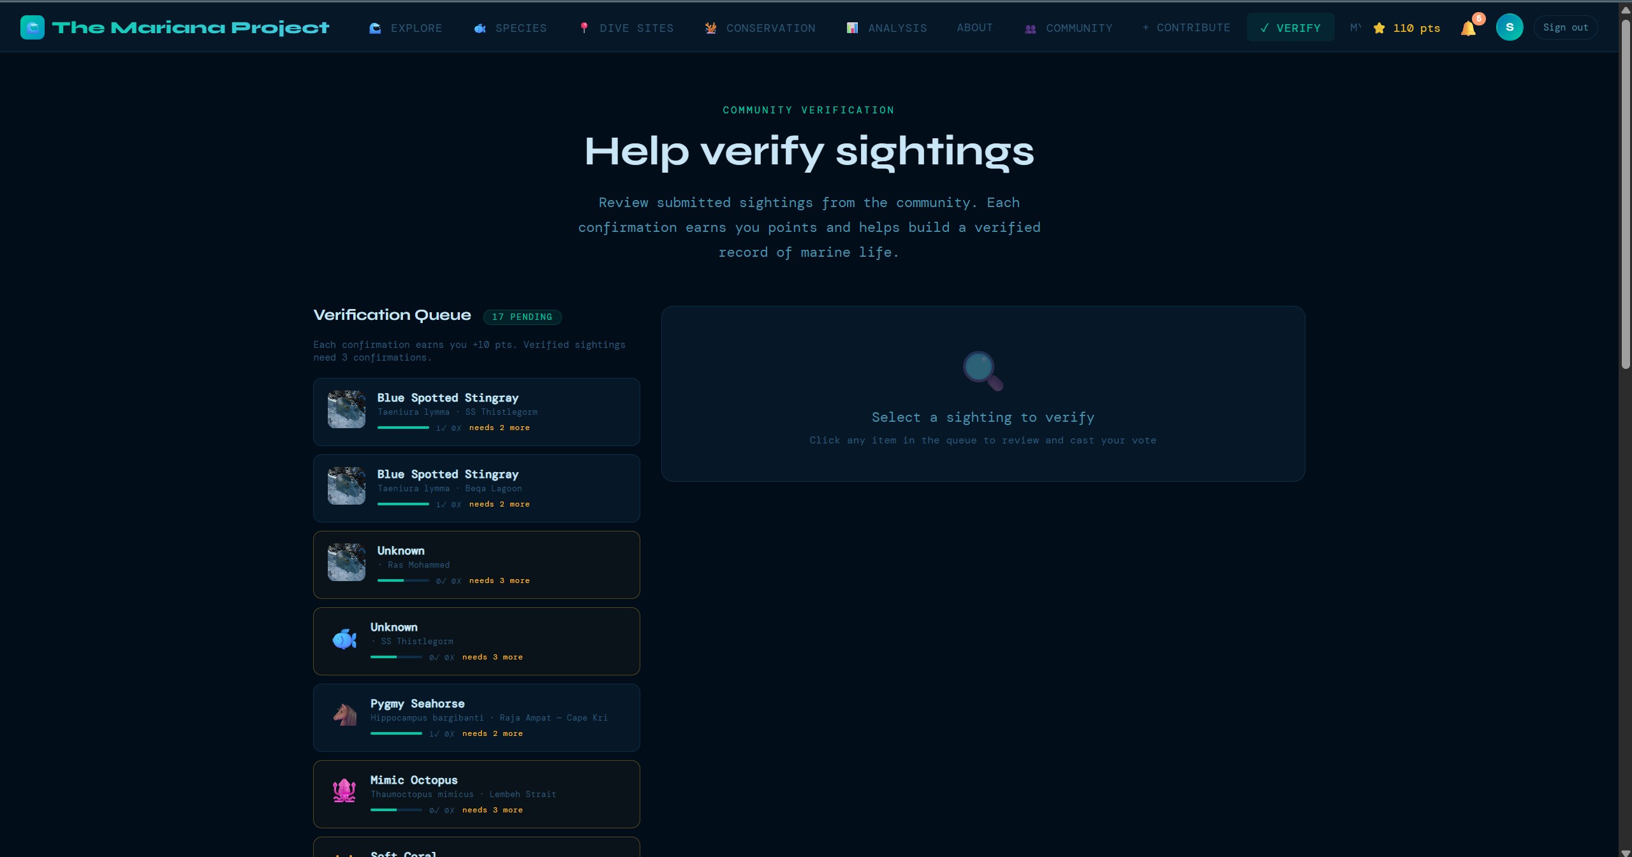1632x857 pixels.
Task: Click the Blue Spotted Stingray photo thumbnail
Action: [x=346, y=410]
